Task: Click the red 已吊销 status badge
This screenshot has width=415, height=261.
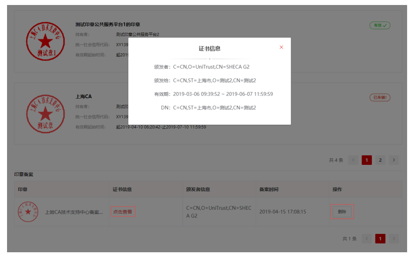Action: [x=380, y=97]
